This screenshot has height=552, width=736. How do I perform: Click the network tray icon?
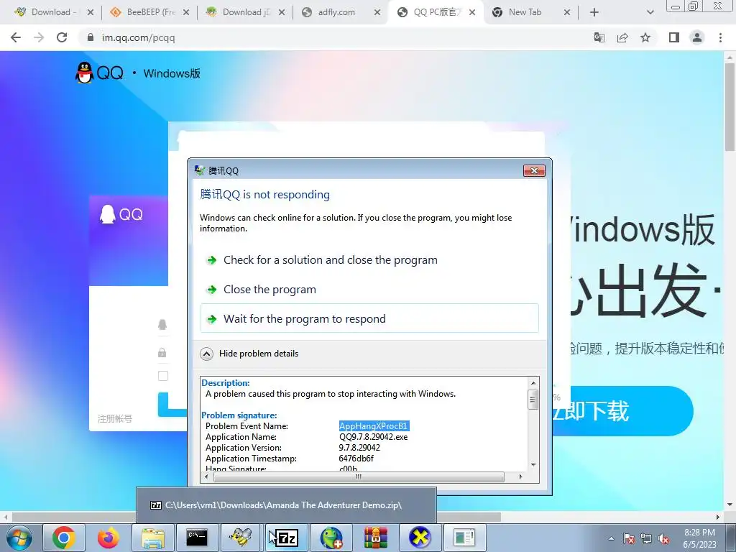pos(646,538)
